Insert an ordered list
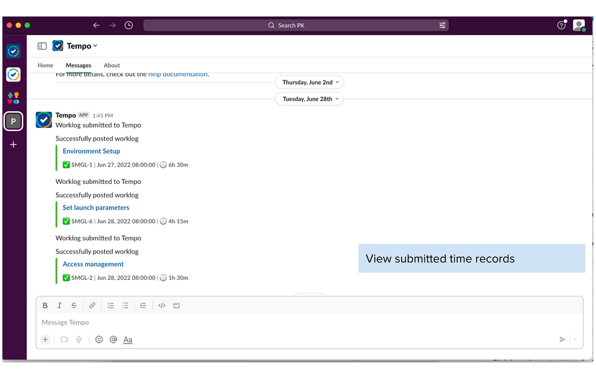The height and width of the screenshot is (372, 596). click(111, 305)
